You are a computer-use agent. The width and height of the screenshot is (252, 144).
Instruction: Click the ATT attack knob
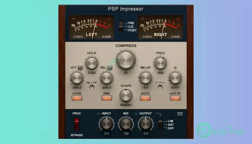pos(77,78)
